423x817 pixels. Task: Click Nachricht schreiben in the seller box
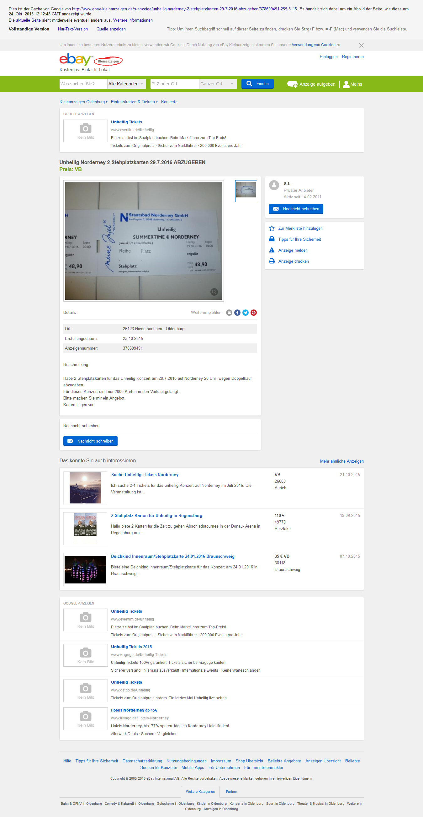tap(296, 209)
